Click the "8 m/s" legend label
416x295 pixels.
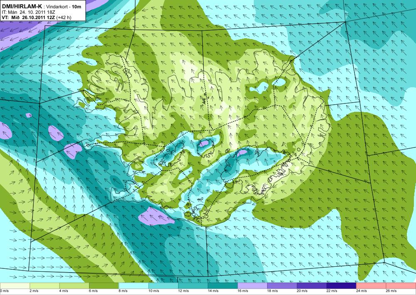point(123,291)
